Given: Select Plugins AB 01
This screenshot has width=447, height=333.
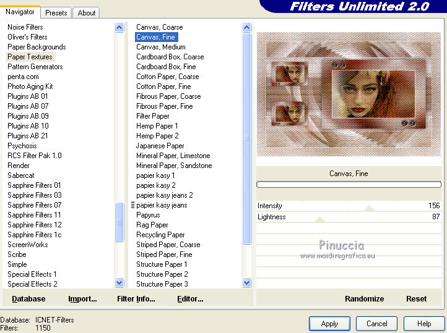Looking at the screenshot, I should (28, 96).
